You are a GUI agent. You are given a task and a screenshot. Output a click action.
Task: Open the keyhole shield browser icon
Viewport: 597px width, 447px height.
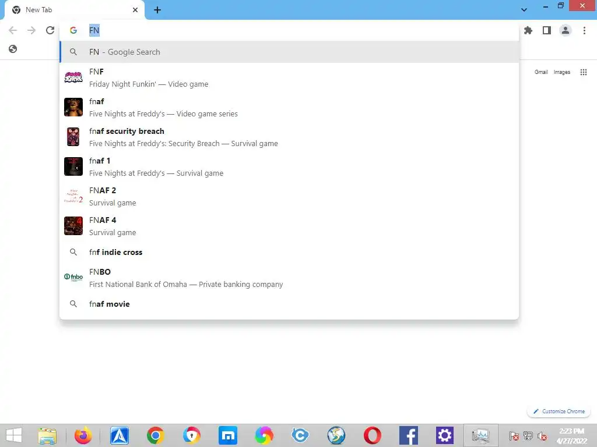pyautogui.click(x=191, y=435)
